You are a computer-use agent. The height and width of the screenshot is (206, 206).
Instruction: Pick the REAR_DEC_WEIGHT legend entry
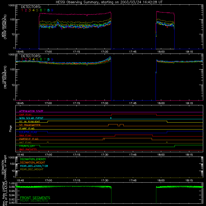point(32,169)
